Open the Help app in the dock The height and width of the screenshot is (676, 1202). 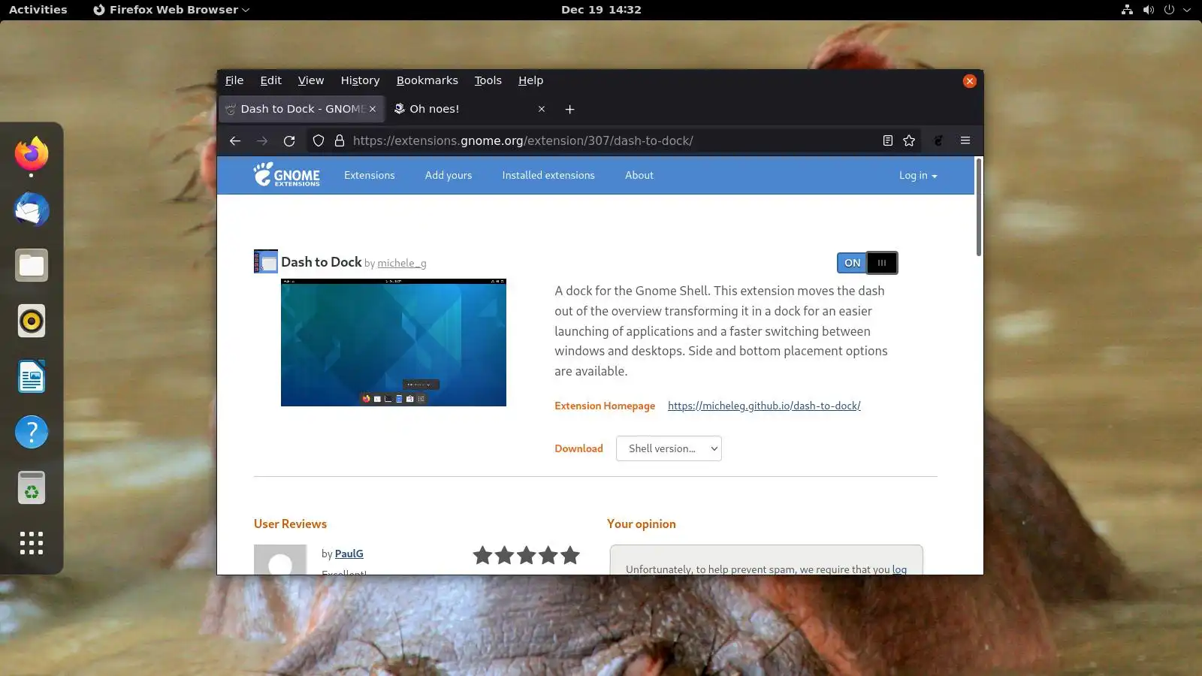[32, 432]
